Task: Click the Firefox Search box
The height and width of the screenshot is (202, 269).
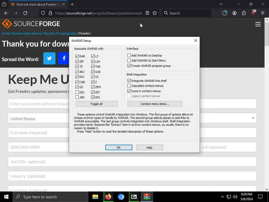Action: (x=186, y=13)
